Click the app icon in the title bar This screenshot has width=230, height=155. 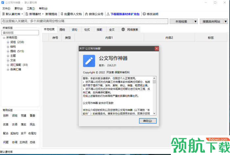[3, 3]
